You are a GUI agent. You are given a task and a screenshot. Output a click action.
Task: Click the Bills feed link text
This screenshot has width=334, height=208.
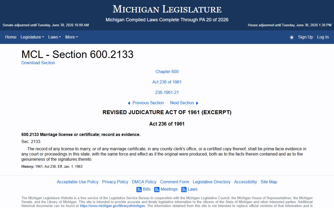point(147,189)
